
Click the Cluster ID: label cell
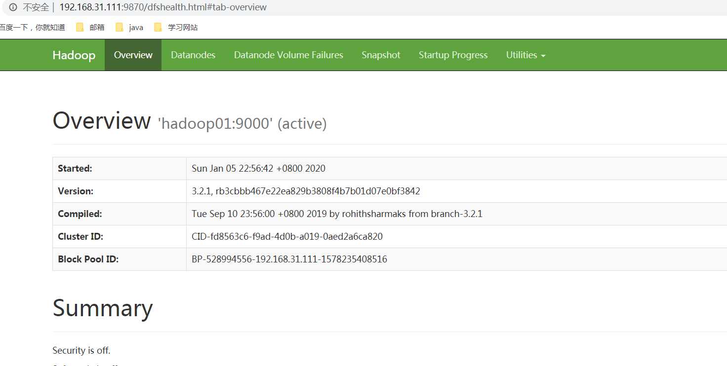pos(120,237)
